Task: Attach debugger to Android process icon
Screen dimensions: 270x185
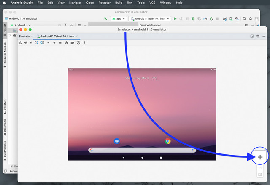Action: tap(211, 18)
